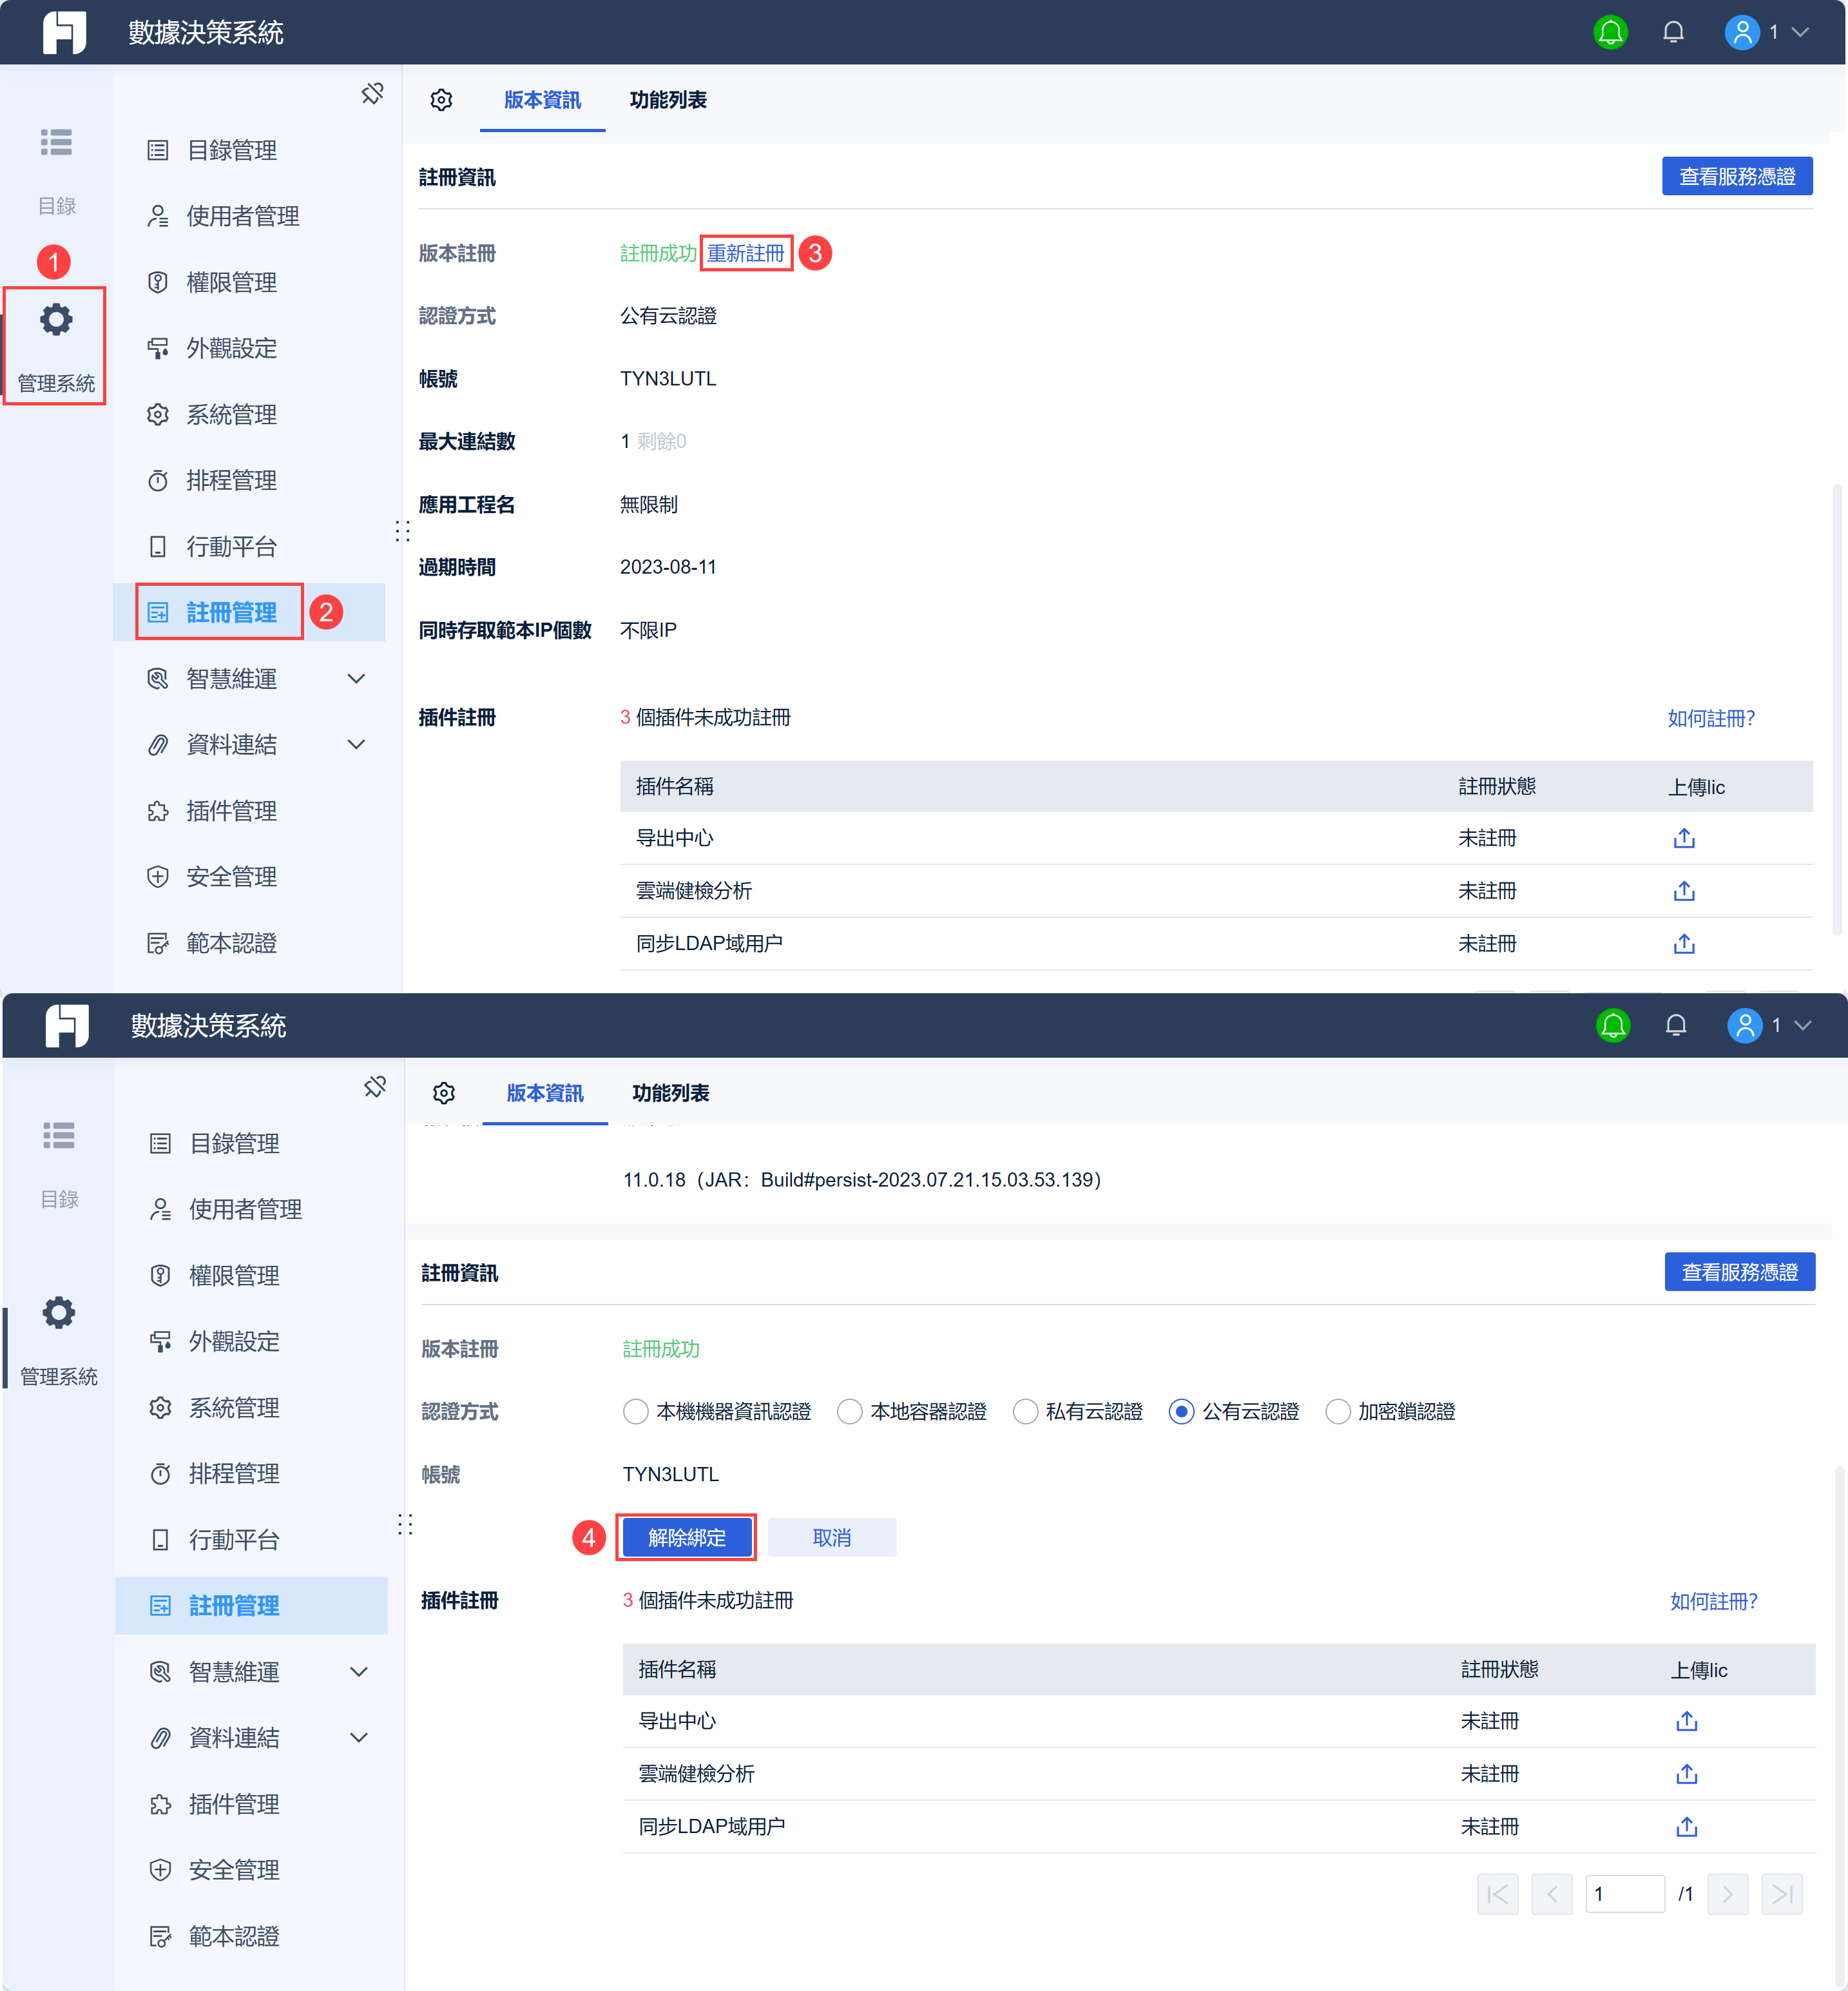Click the green notification bell in top header
1848x1991 pixels.
click(1610, 32)
